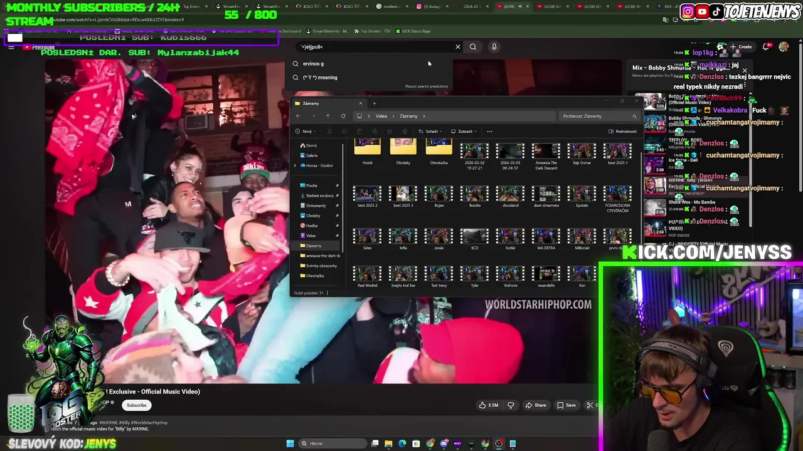Click the taskbar Hledat search box
The width and height of the screenshot is (803, 451).
click(x=332, y=443)
